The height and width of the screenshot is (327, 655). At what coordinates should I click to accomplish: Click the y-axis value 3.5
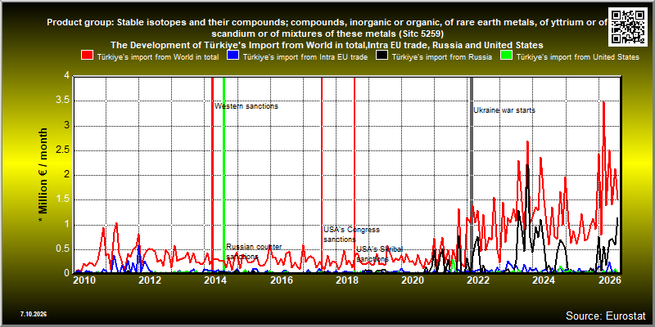click(x=62, y=101)
